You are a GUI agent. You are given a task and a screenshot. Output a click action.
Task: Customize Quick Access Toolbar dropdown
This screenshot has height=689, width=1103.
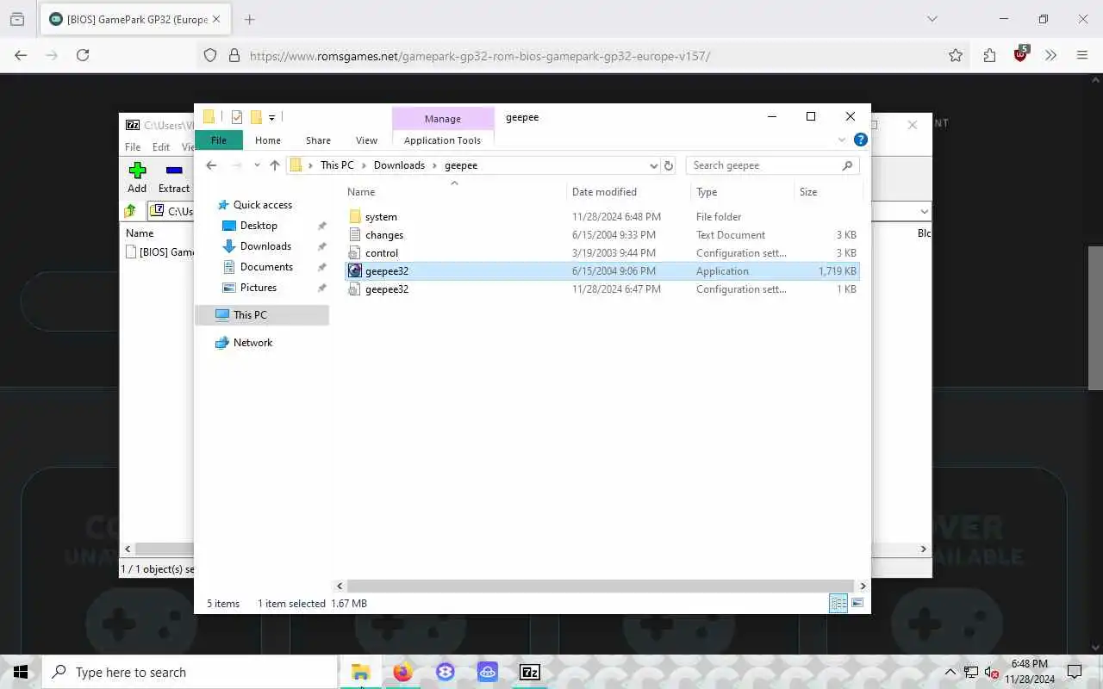pyautogui.click(x=271, y=117)
